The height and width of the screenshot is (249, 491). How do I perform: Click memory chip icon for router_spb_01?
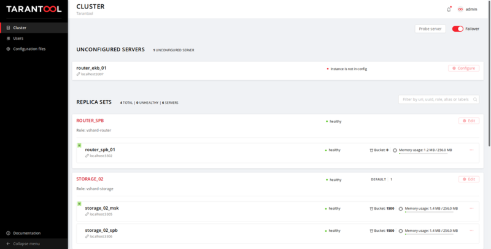click(395, 150)
